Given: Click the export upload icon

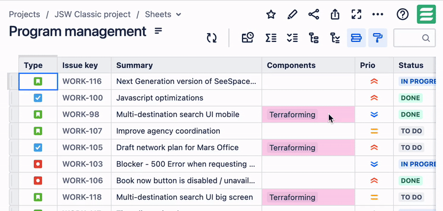Looking at the screenshot, I should point(335,14).
